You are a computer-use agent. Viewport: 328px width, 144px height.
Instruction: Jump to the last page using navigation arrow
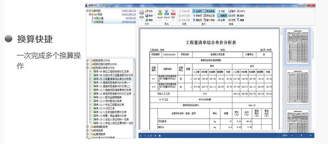(160, 136)
